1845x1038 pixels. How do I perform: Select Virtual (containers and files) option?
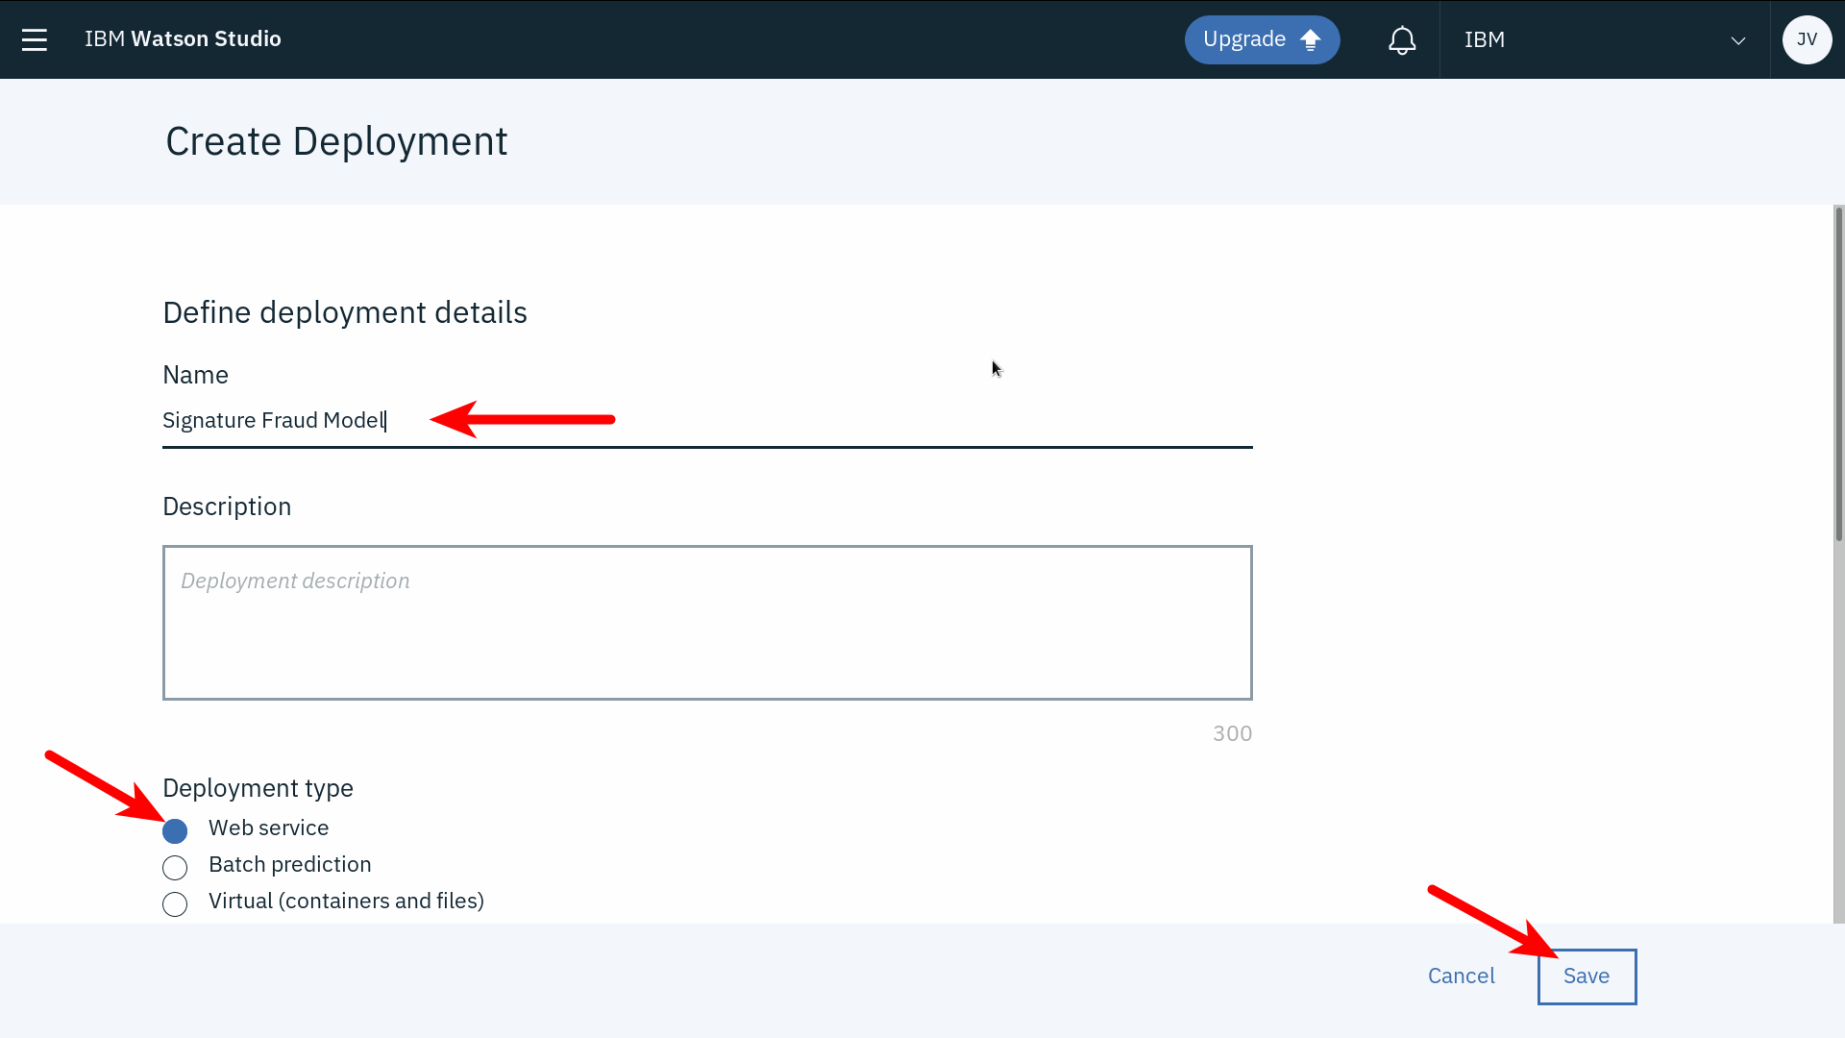pyautogui.click(x=175, y=904)
